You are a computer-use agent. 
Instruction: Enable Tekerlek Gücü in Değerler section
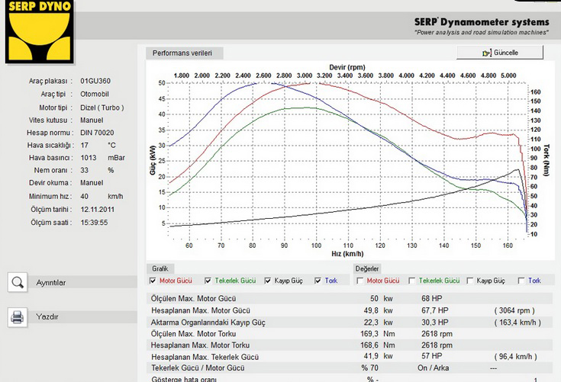pos(412,281)
